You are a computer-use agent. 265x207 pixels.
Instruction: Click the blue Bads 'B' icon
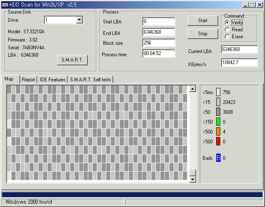tap(218, 158)
